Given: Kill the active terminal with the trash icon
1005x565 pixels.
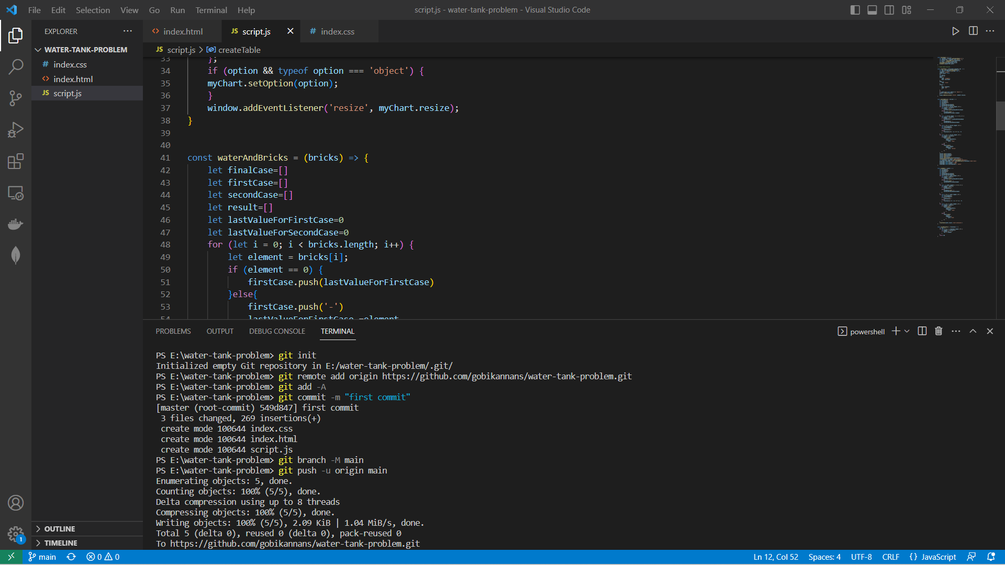Looking at the screenshot, I should (x=938, y=331).
